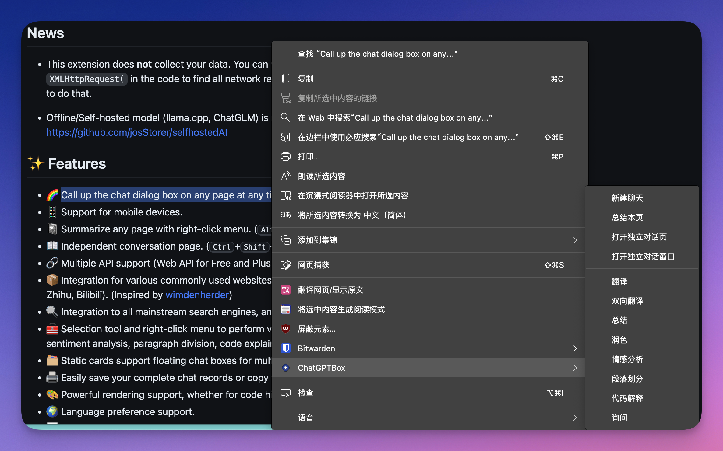
Task: Select 情感分析 in the submenu
Action: pyautogui.click(x=627, y=359)
